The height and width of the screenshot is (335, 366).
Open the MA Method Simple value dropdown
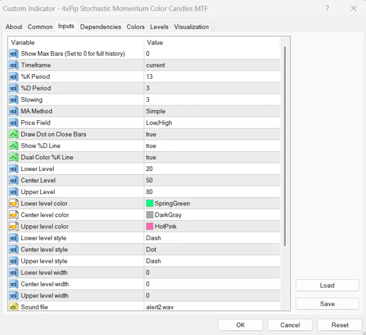[x=212, y=111]
